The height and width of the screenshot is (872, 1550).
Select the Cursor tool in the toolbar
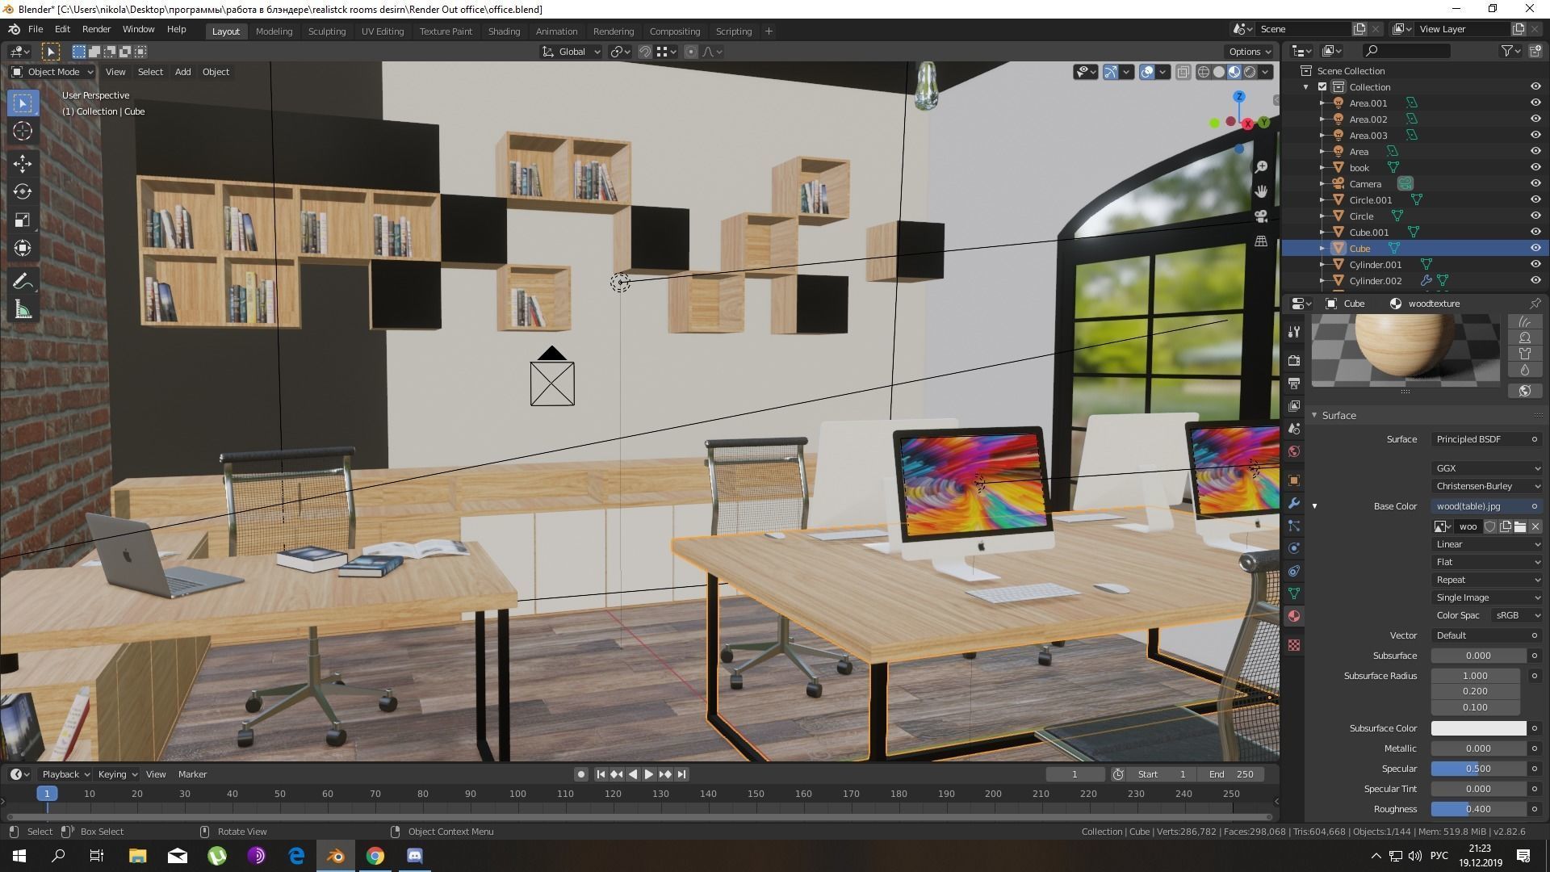[x=23, y=132]
